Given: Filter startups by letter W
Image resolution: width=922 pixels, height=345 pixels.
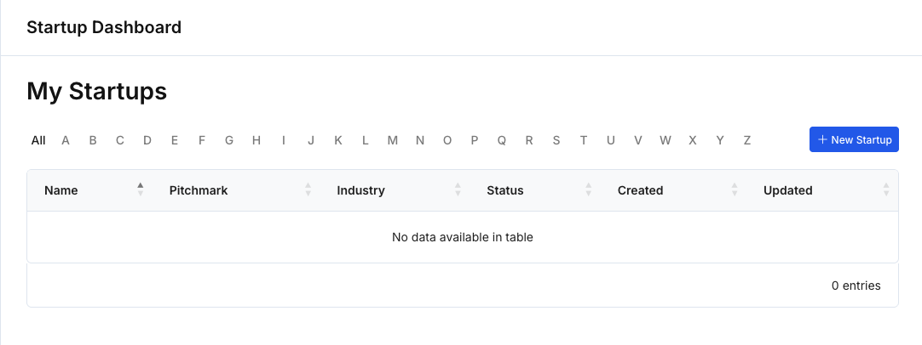Looking at the screenshot, I should pos(666,140).
